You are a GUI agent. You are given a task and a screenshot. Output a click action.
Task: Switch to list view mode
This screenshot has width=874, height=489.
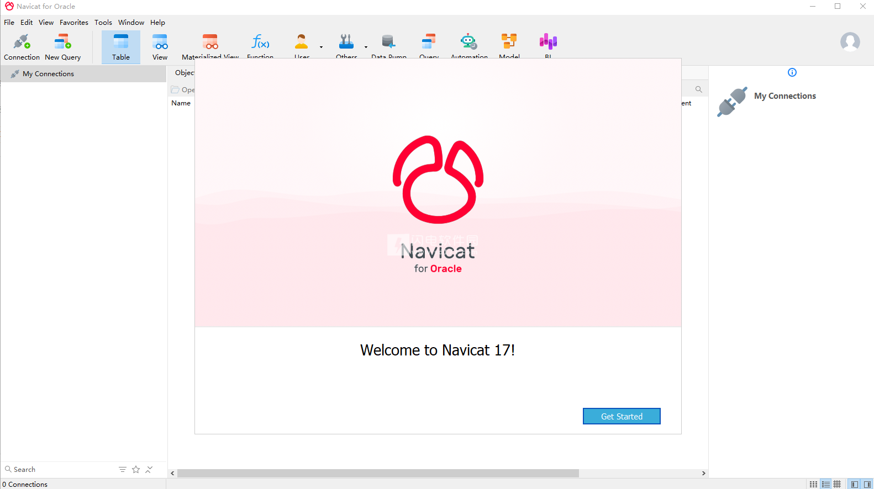[825, 484]
